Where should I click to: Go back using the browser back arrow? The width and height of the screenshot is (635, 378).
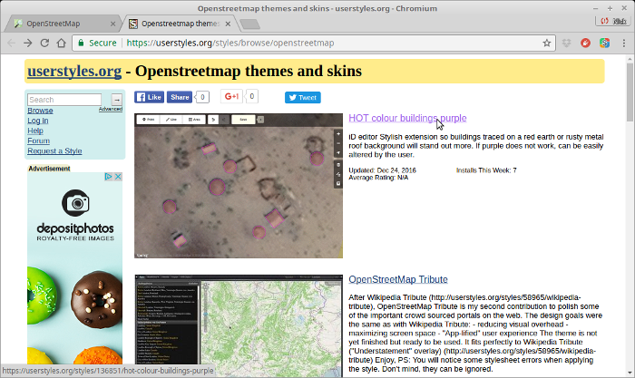point(11,43)
